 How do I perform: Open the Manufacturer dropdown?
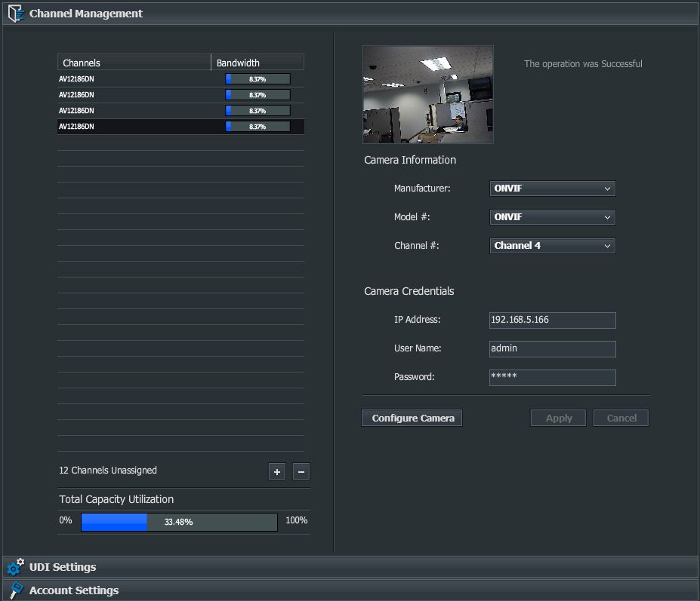552,189
